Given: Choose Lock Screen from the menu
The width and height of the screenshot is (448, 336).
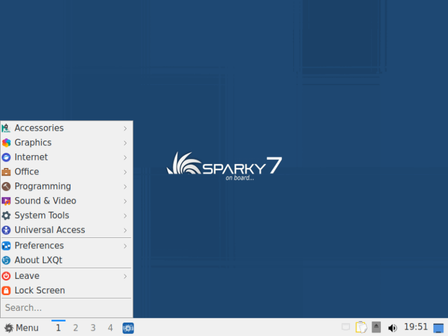Looking at the screenshot, I should [x=66, y=290].
